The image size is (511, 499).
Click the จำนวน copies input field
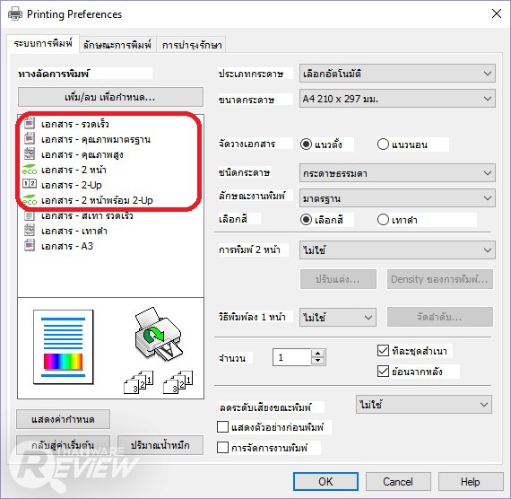tap(292, 357)
